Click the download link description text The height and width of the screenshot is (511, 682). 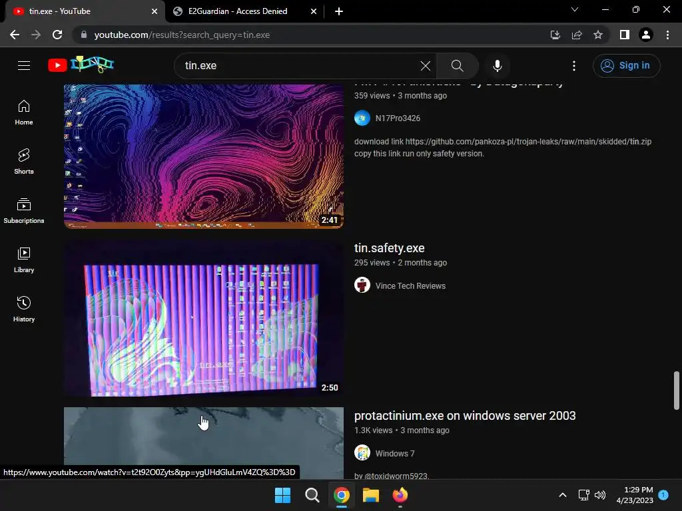pyautogui.click(x=503, y=147)
